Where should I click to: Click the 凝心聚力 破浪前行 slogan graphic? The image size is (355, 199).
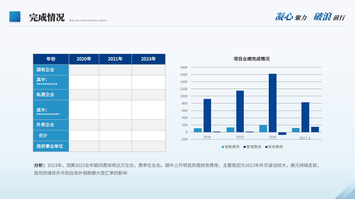pos(310,17)
